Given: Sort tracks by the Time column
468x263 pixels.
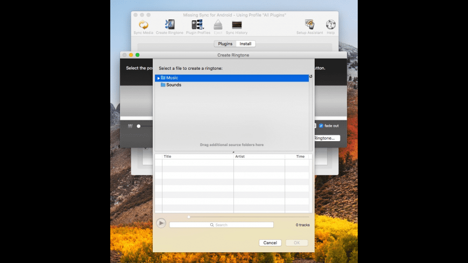Looking at the screenshot, I should [297, 156].
